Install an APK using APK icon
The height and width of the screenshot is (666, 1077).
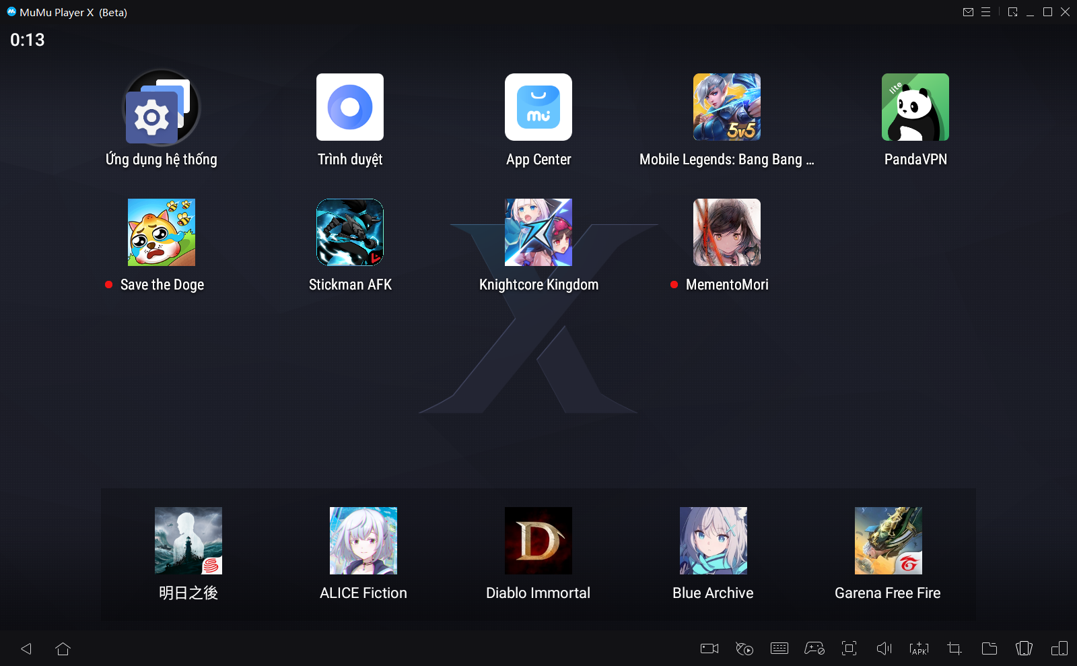(x=919, y=648)
